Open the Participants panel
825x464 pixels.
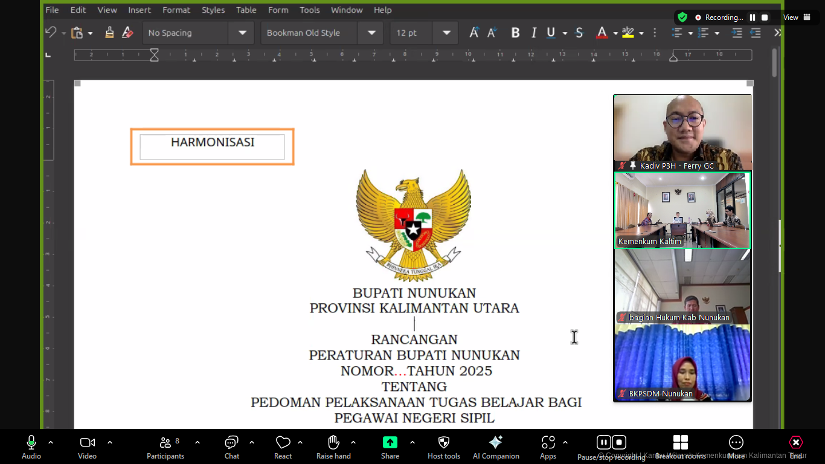[165, 447]
